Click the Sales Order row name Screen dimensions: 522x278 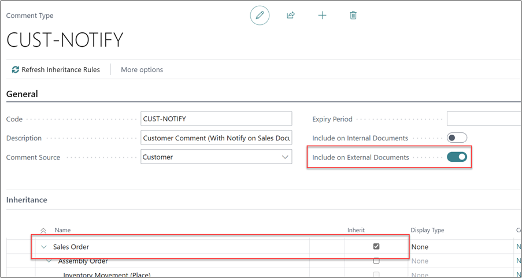[71, 247]
